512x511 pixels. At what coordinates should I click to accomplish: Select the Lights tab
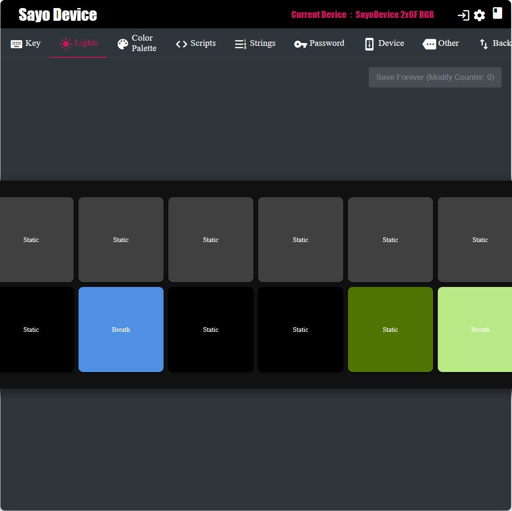tap(78, 43)
